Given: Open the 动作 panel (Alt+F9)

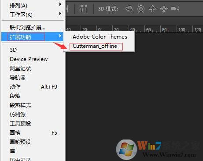Looking at the screenshot, I should pyautogui.click(x=33, y=87).
